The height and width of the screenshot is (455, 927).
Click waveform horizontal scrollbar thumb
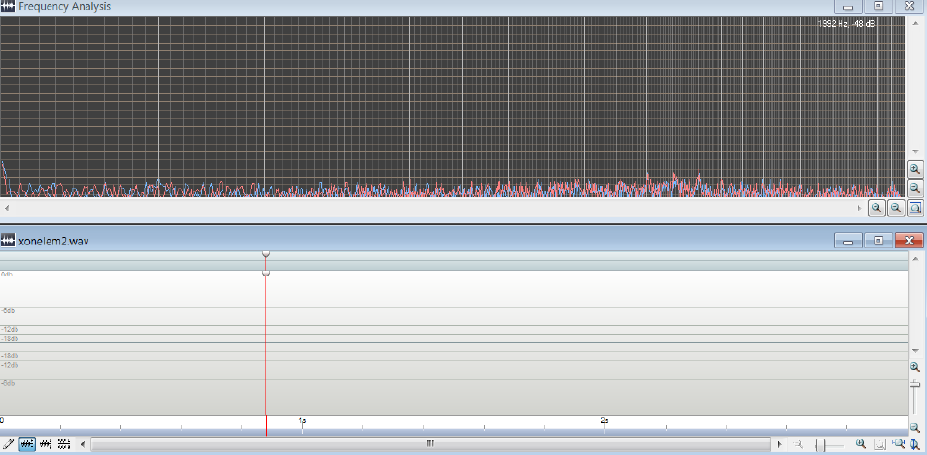[x=430, y=443]
